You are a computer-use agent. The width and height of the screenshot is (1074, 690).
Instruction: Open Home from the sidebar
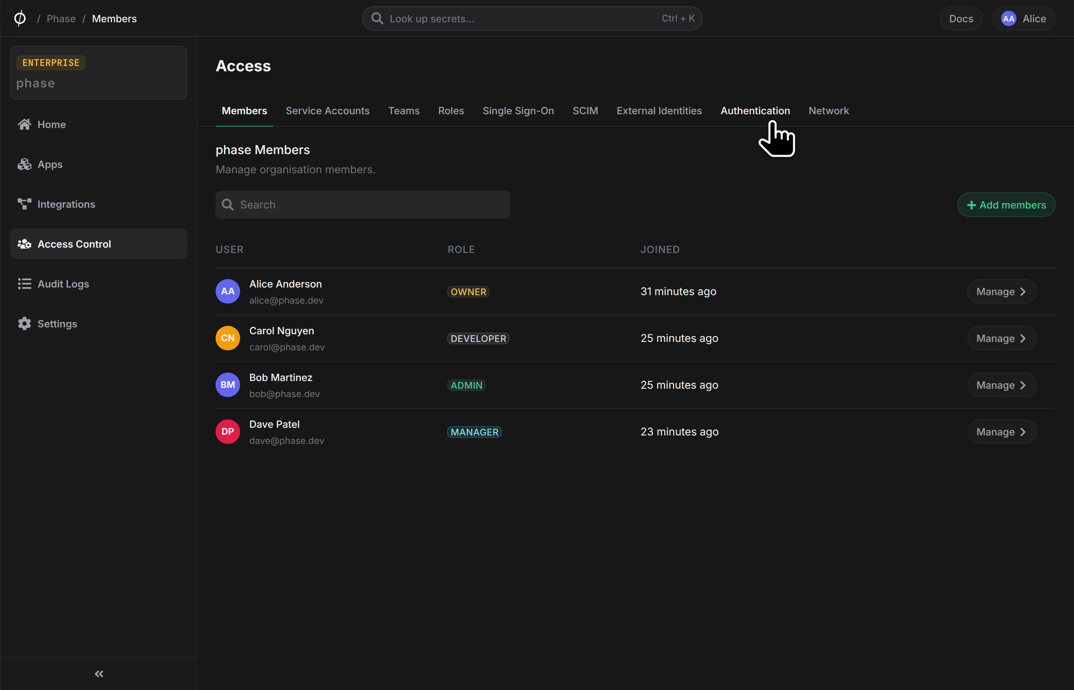[98, 125]
